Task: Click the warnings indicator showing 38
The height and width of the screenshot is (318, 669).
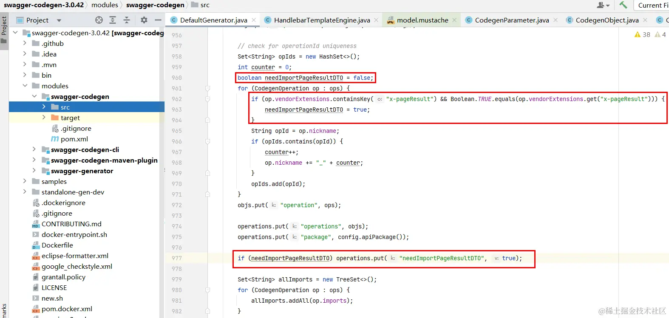Action: [642, 35]
